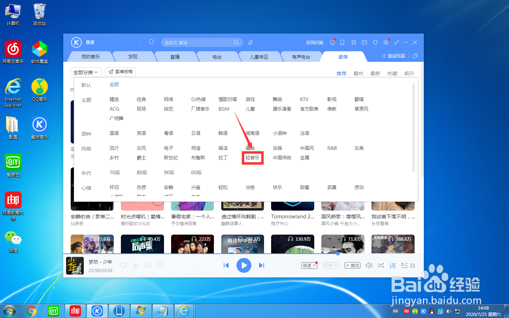Open 歌词写真 lyrics photo button
Screen dimensions: 509x318
[394, 56]
